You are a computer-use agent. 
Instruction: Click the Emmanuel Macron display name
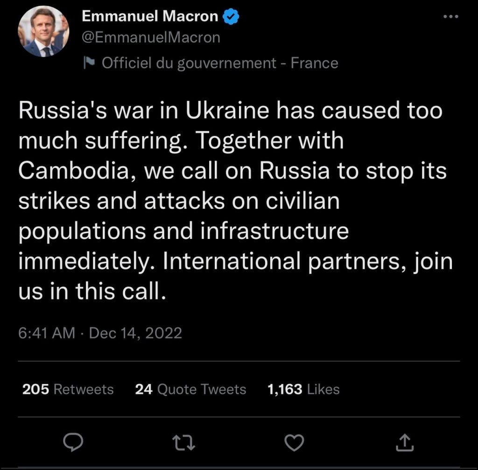pos(150,16)
